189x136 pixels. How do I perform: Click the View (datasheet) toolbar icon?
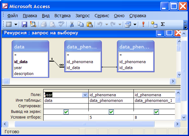pos(9,24)
